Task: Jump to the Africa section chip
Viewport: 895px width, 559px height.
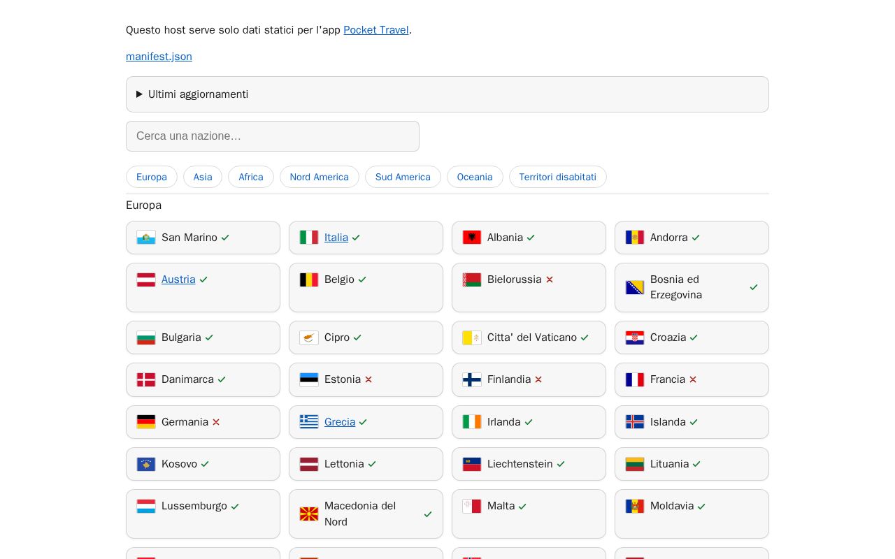Action: pyautogui.click(x=251, y=177)
